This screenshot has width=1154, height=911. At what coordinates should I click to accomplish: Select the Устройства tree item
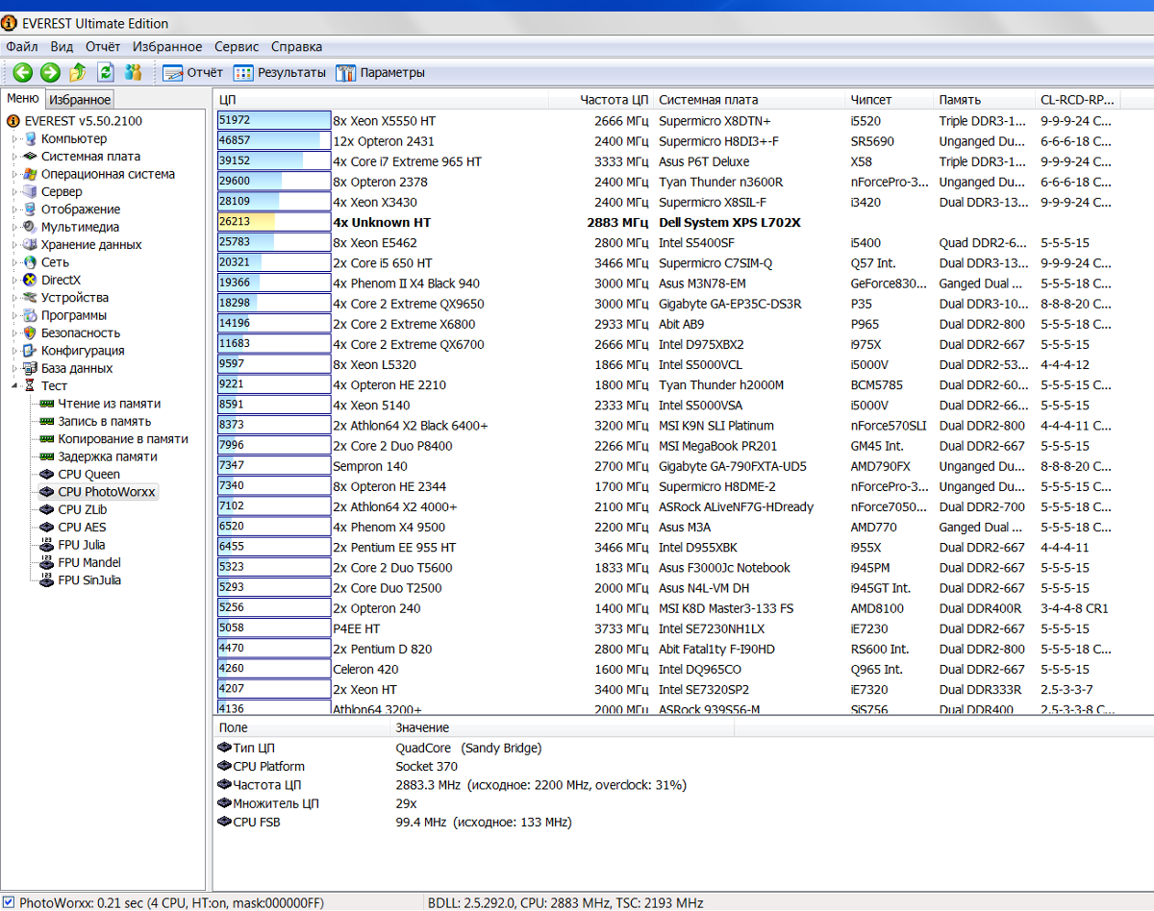tap(75, 297)
